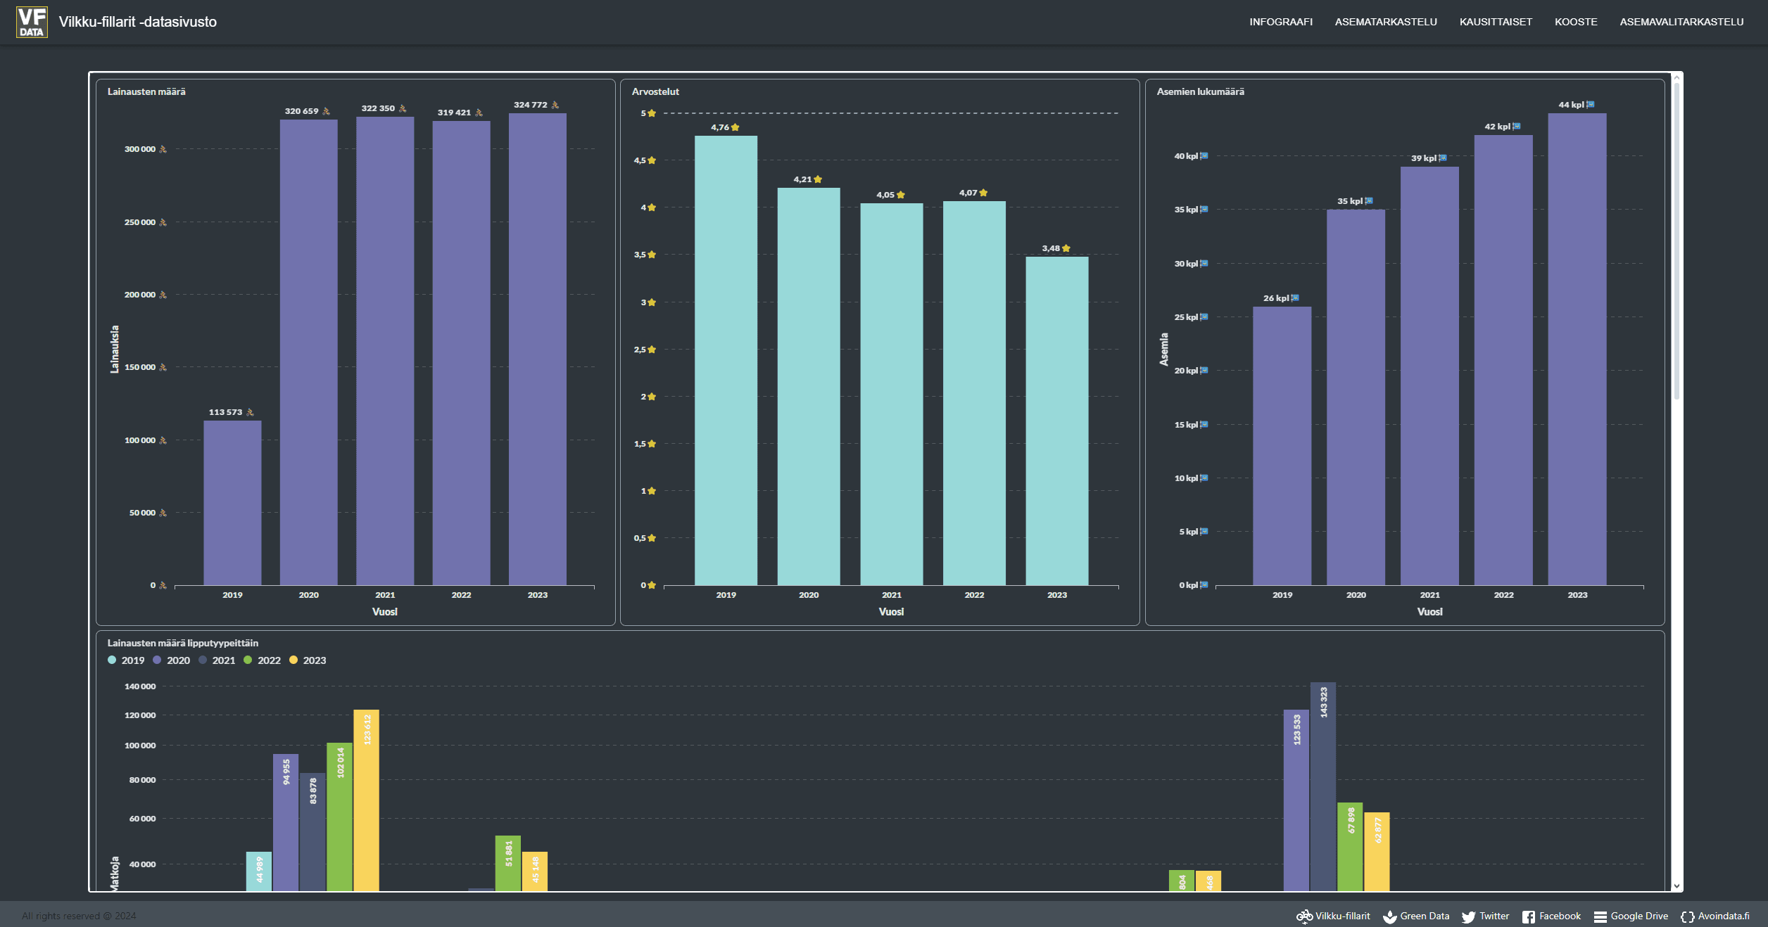Click the VF Data logo icon
1768x927 pixels.
pyautogui.click(x=32, y=22)
